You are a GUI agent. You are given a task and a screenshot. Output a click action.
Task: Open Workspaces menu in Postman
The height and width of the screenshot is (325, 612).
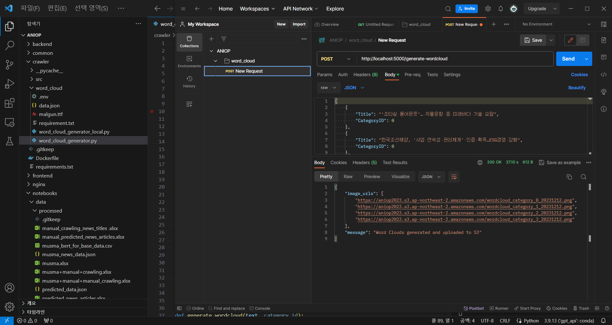tap(257, 9)
